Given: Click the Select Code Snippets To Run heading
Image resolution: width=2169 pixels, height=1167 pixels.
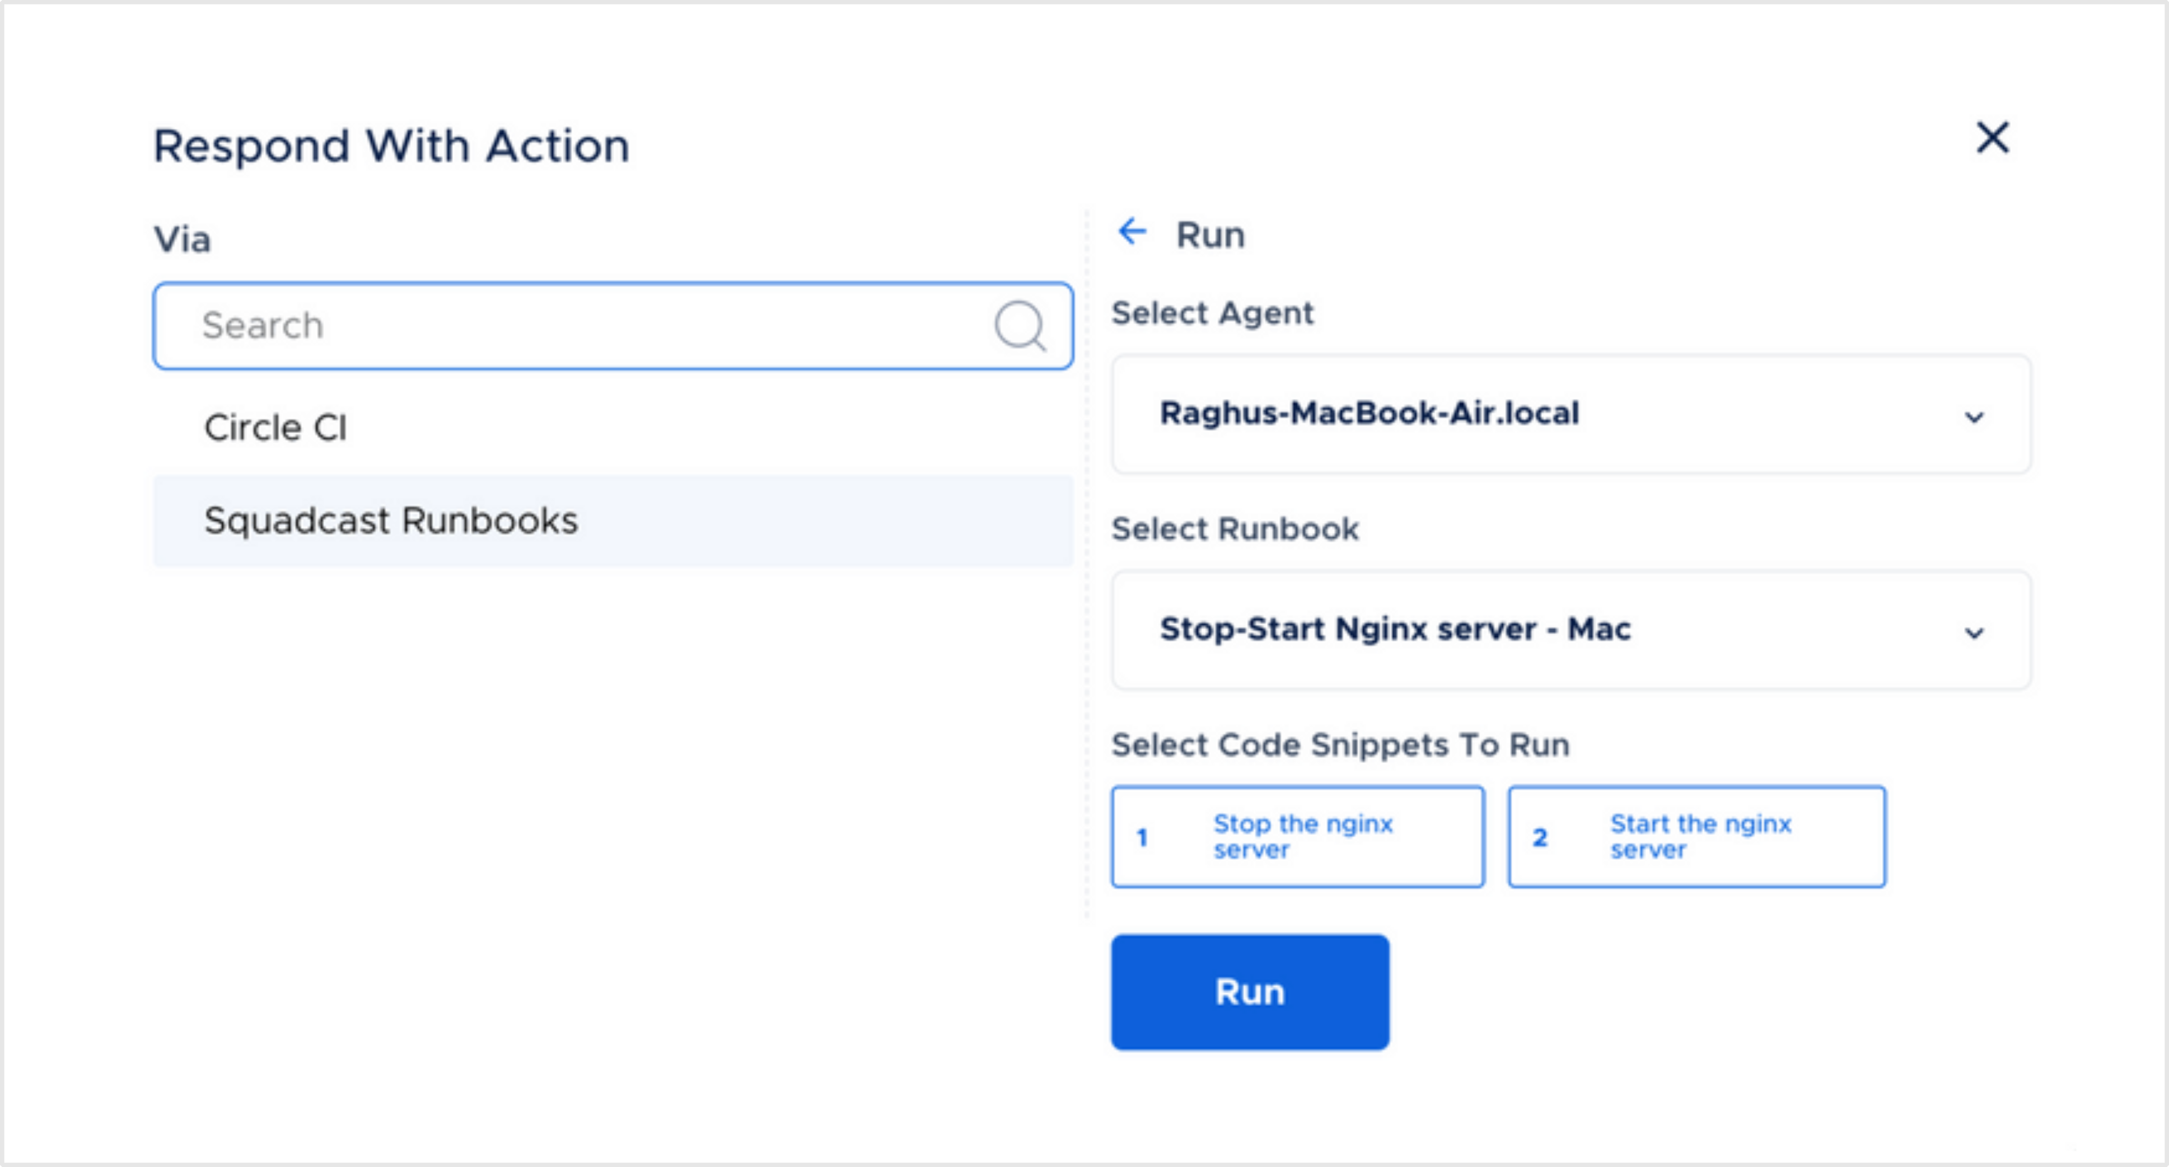Looking at the screenshot, I should [1340, 744].
